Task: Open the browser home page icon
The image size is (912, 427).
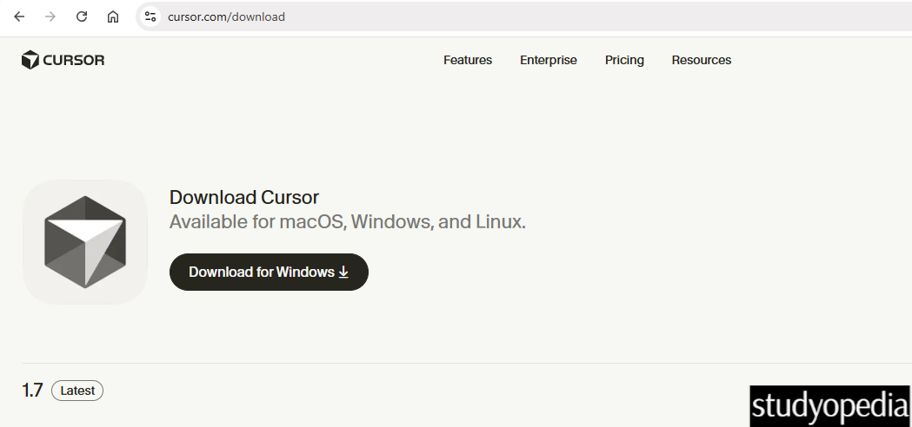Action: 113,16
